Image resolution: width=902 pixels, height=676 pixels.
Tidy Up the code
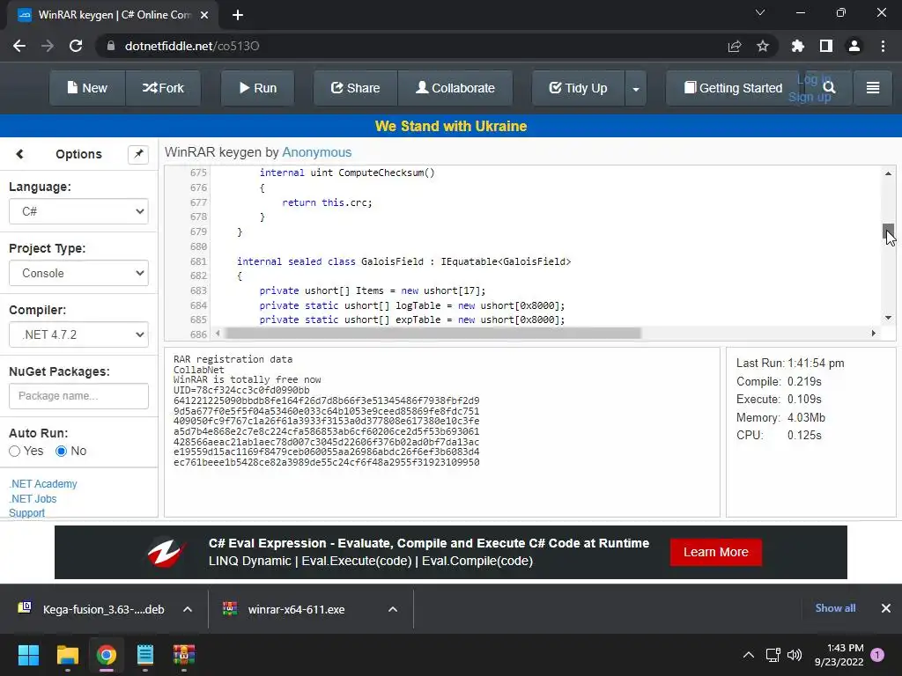point(578,88)
